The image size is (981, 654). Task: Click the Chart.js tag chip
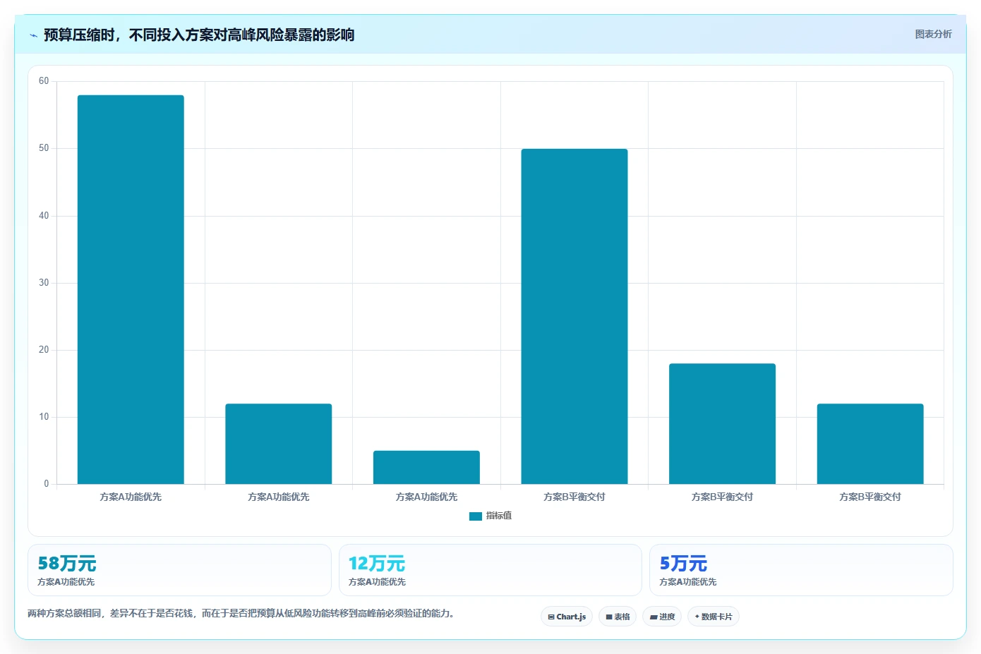(567, 617)
